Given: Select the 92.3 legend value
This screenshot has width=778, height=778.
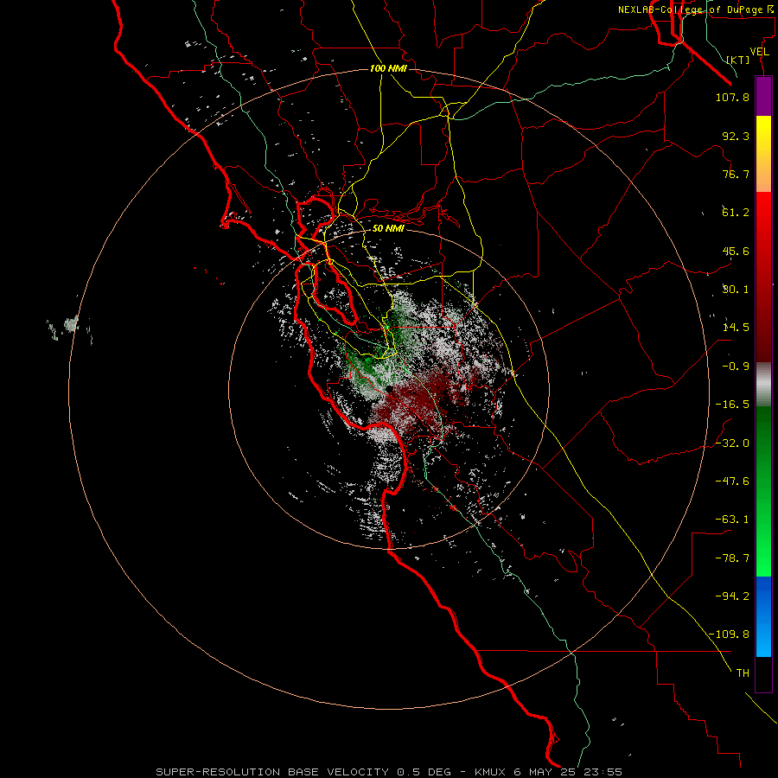Looking at the screenshot, I should [x=736, y=136].
